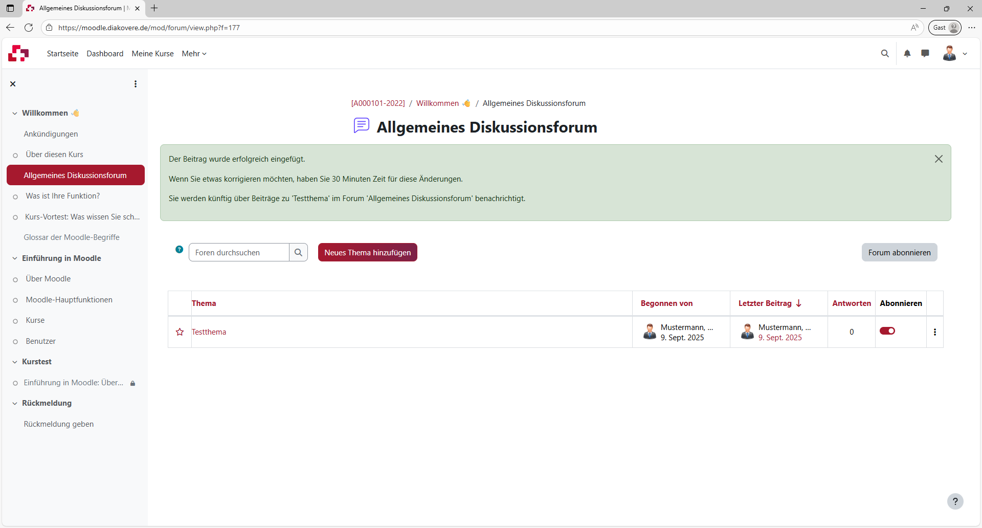Click the Moodle site logo
This screenshot has height=528, width=982.
tap(18, 53)
